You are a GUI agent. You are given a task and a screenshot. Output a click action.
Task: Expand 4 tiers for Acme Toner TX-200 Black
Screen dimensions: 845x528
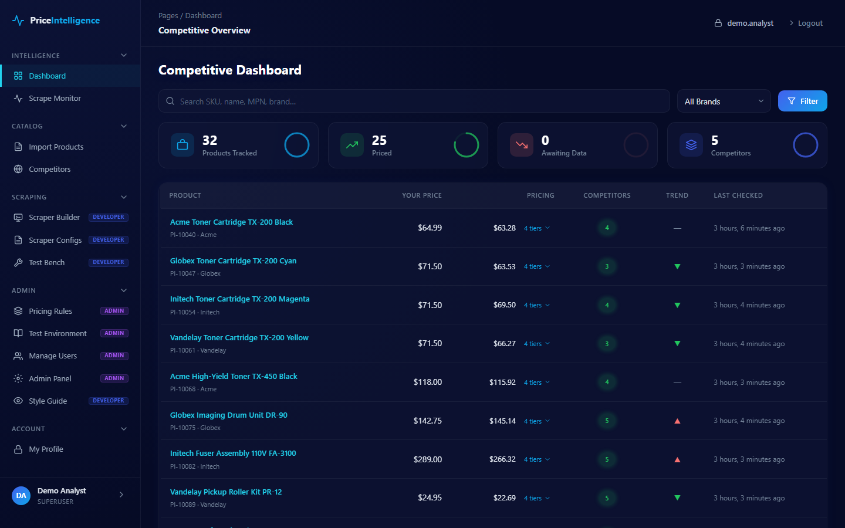point(537,228)
